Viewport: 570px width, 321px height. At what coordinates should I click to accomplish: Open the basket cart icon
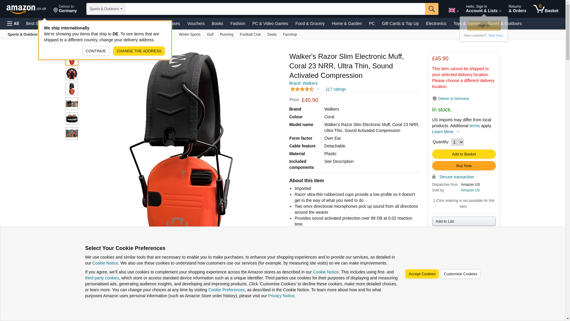(546, 9)
